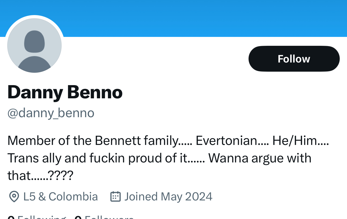
Task: Select the map pin location icon
Action: click(x=14, y=197)
